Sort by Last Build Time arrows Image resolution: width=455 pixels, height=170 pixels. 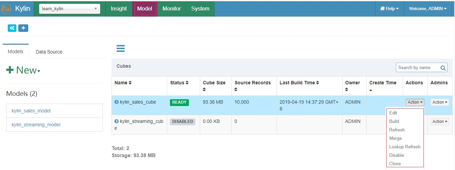317,83
